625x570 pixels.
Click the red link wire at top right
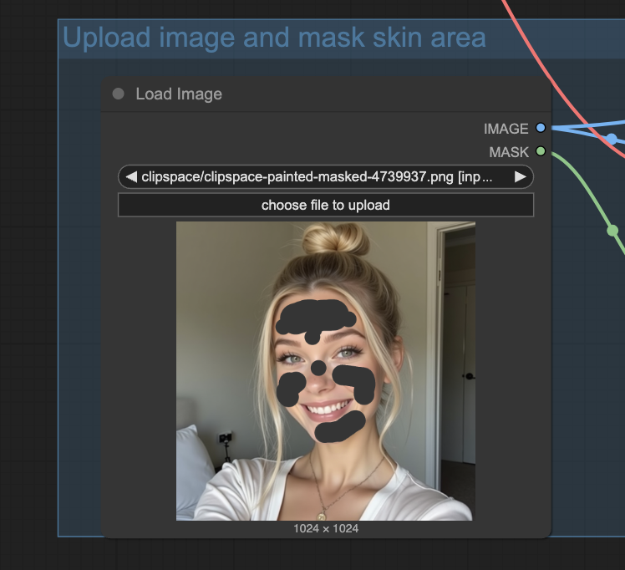click(535, 50)
